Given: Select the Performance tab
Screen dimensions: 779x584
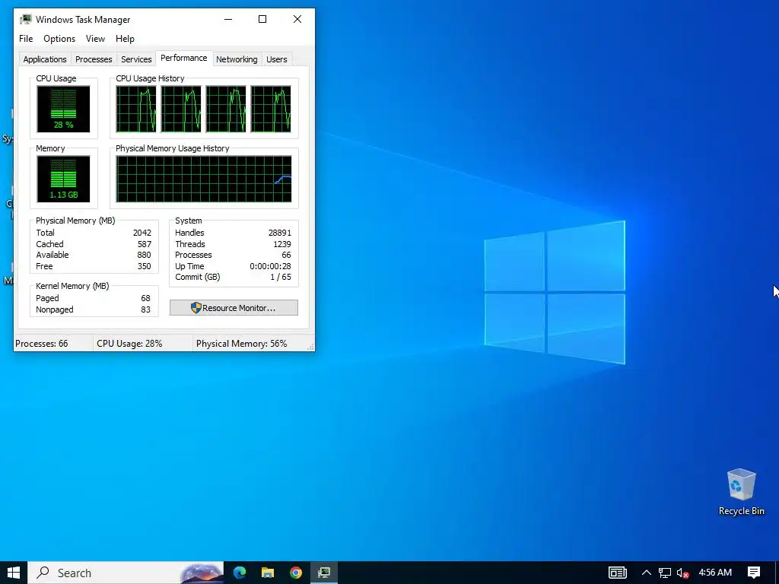Looking at the screenshot, I should click(184, 58).
